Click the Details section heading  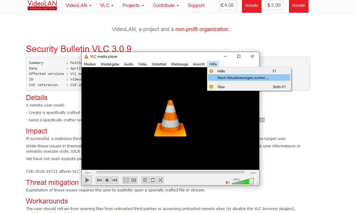click(37, 98)
